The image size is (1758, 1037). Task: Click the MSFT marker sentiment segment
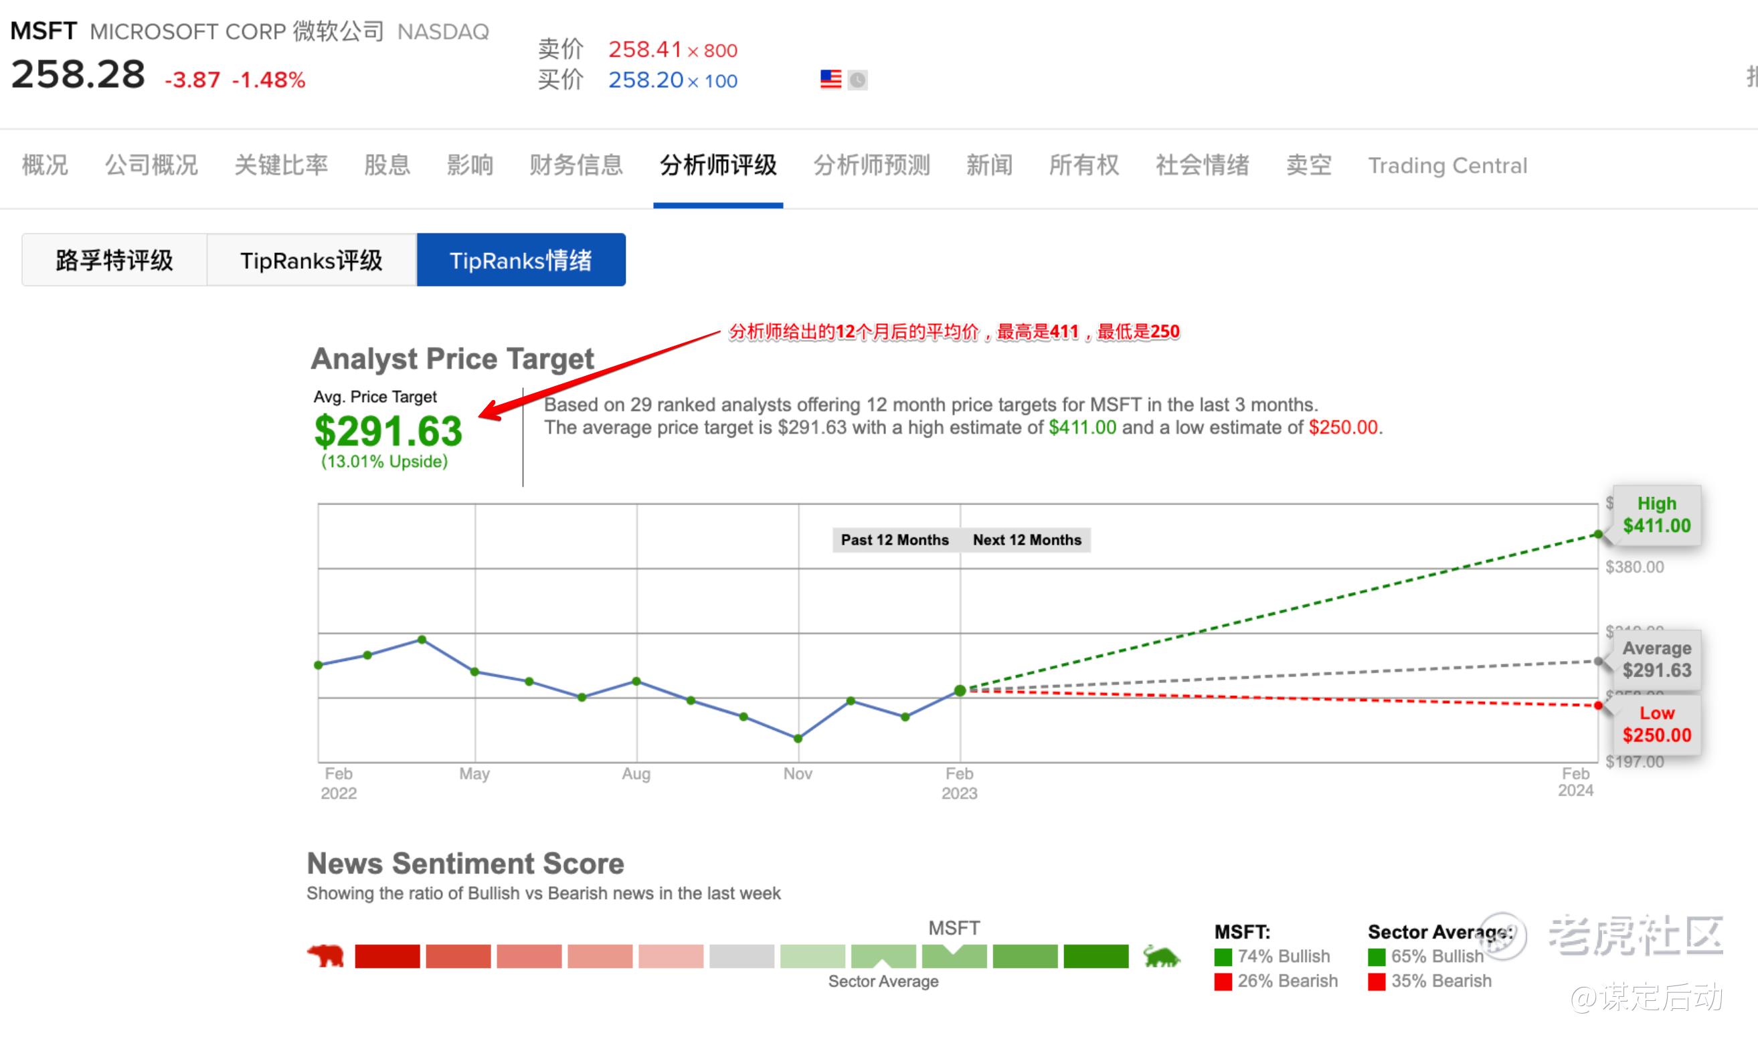[954, 956]
